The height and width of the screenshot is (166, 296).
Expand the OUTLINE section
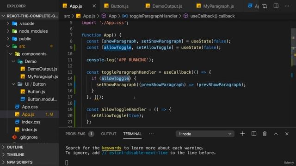click(30, 147)
